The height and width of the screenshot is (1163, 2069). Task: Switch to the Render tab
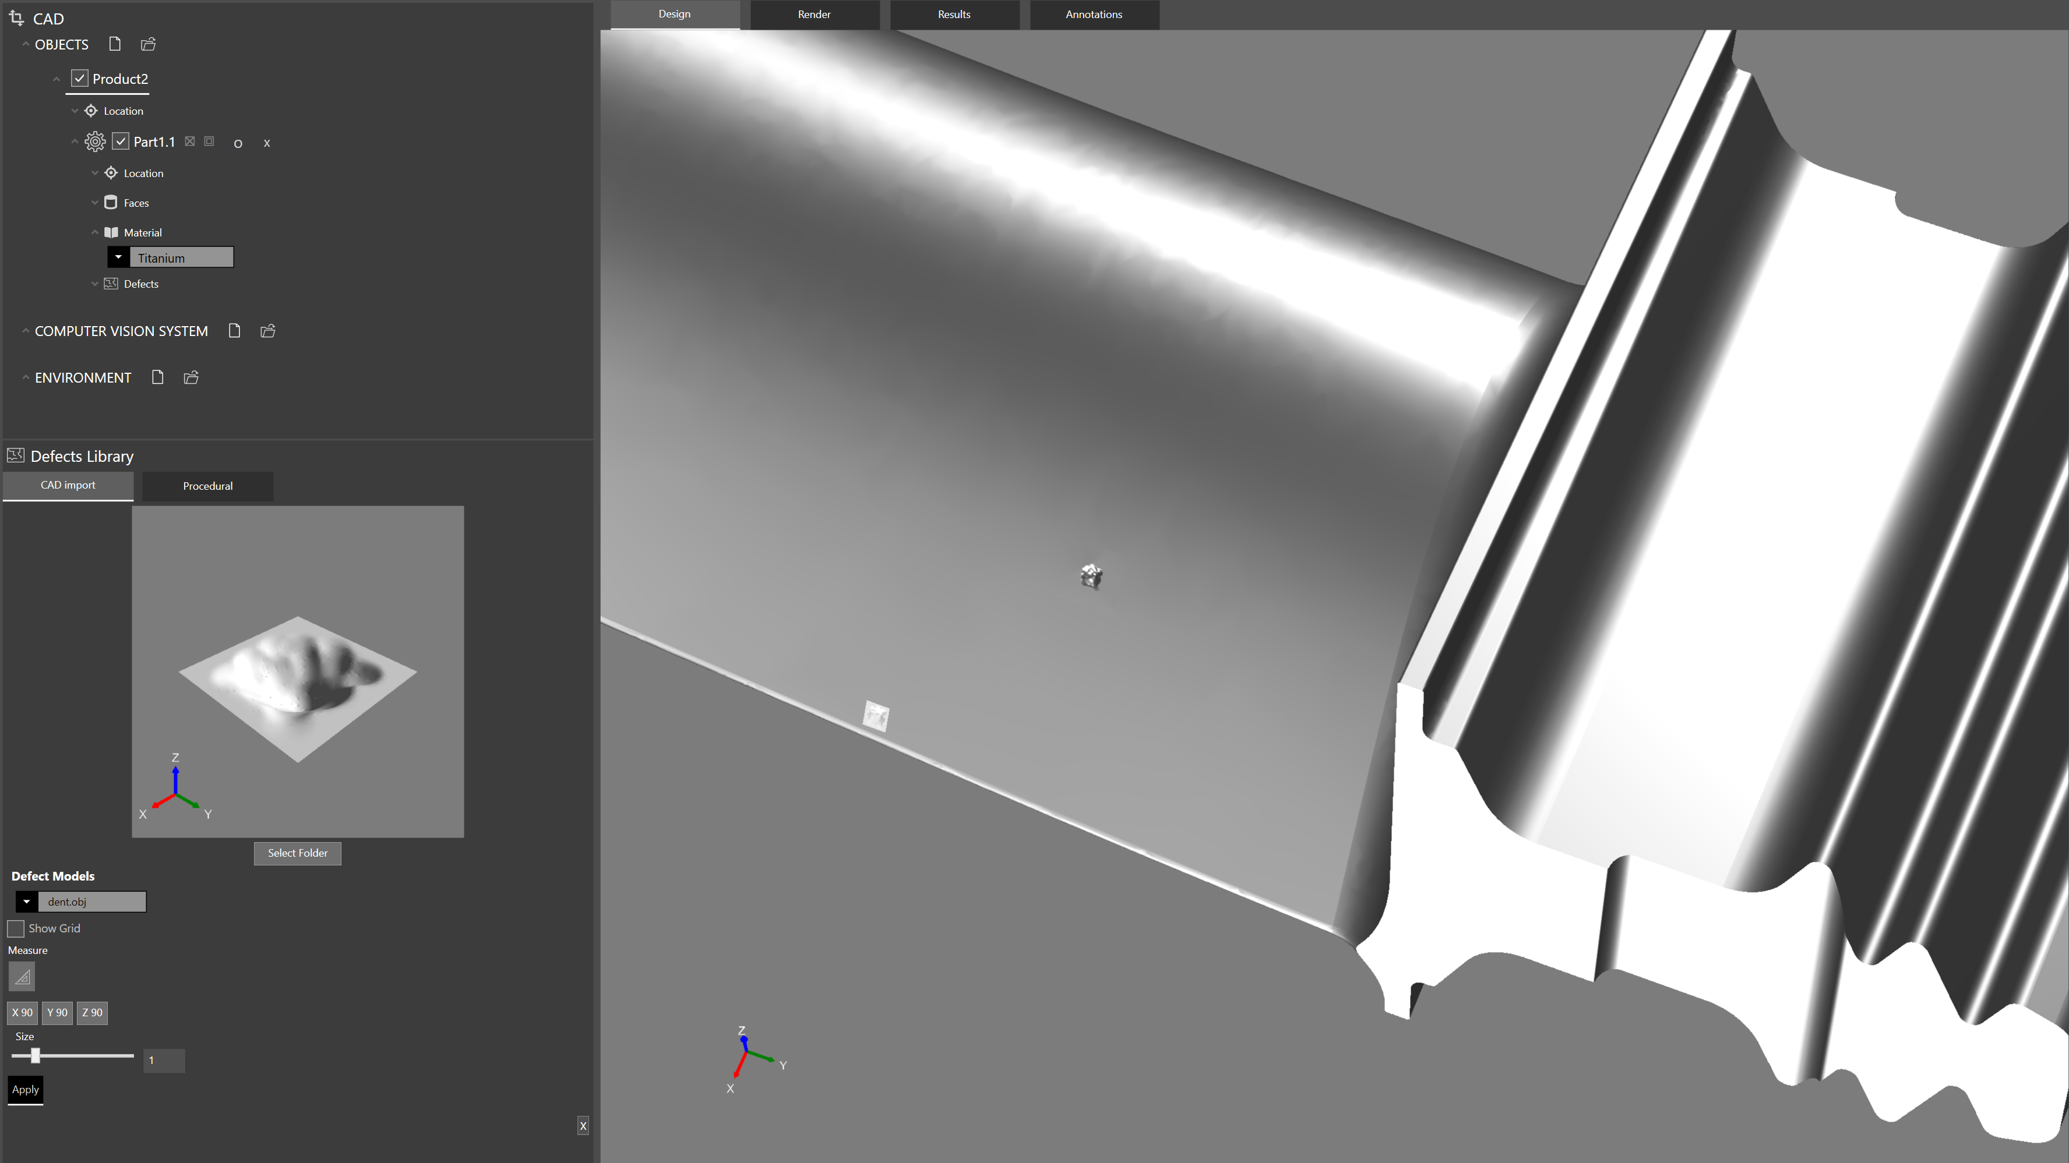click(813, 15)
